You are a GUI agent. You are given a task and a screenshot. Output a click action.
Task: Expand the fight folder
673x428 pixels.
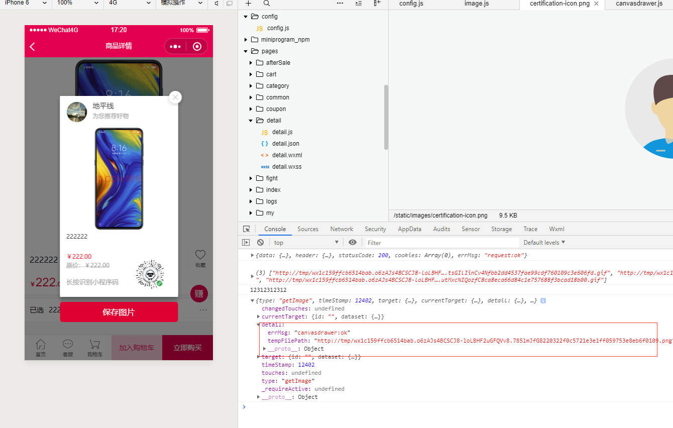point(251,178)
